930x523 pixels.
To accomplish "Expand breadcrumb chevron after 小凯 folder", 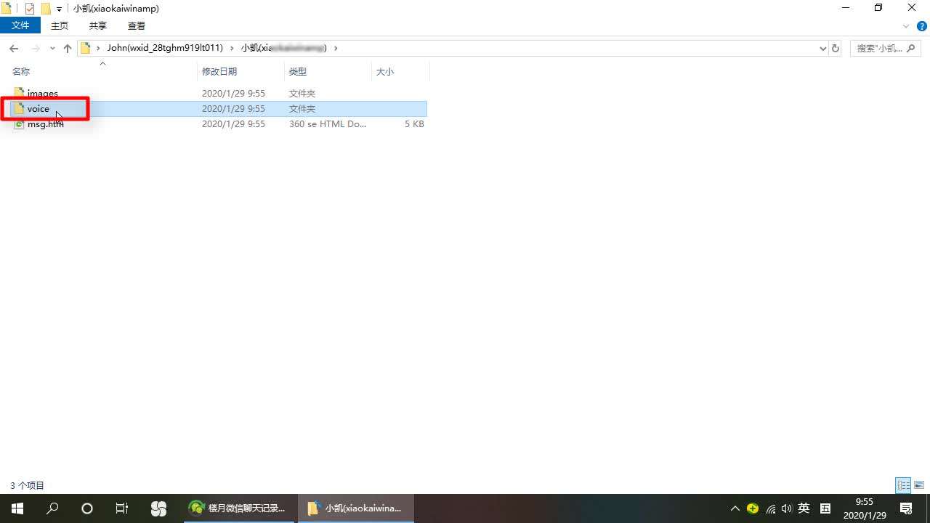I will [336, 48].
